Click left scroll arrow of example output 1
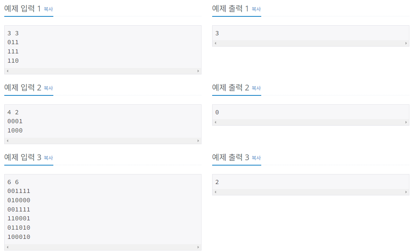 (x=215, y=43)
